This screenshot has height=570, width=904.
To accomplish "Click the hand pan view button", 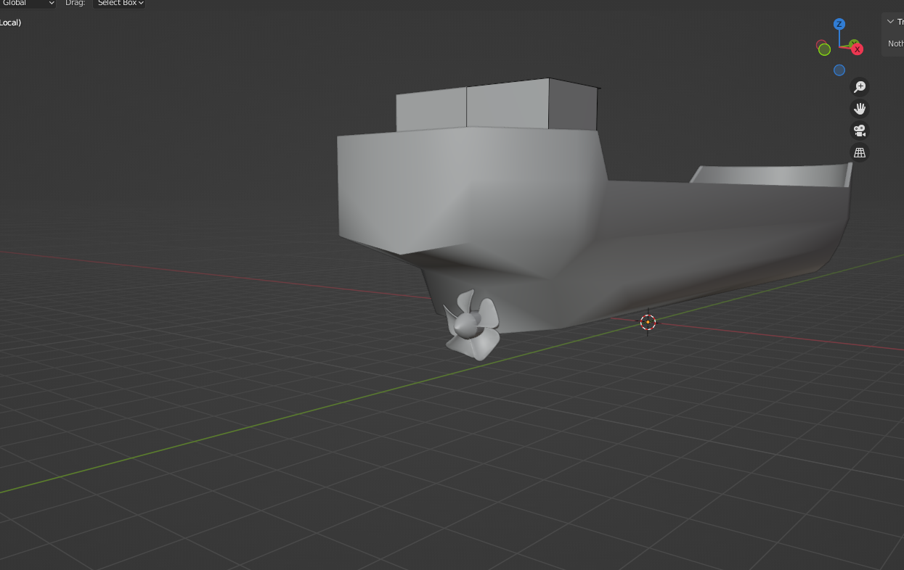I will [860, 109].
